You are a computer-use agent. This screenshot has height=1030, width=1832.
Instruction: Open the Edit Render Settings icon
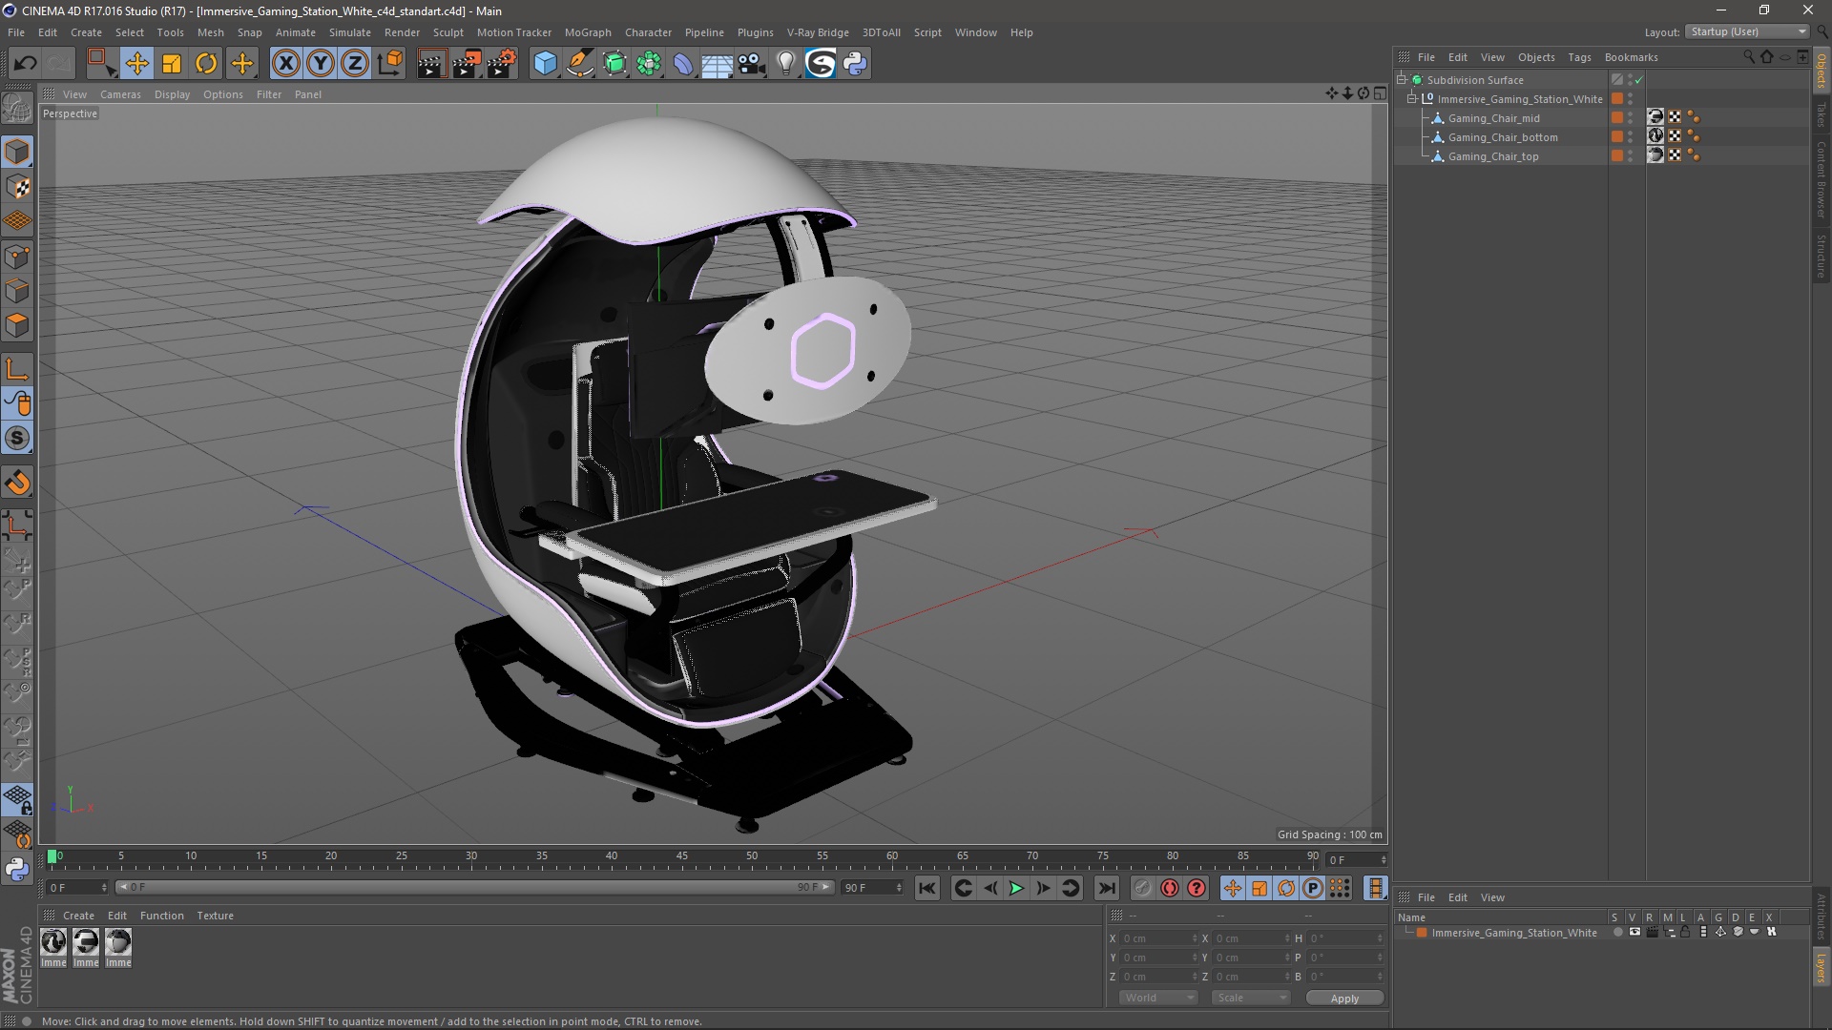501,64
